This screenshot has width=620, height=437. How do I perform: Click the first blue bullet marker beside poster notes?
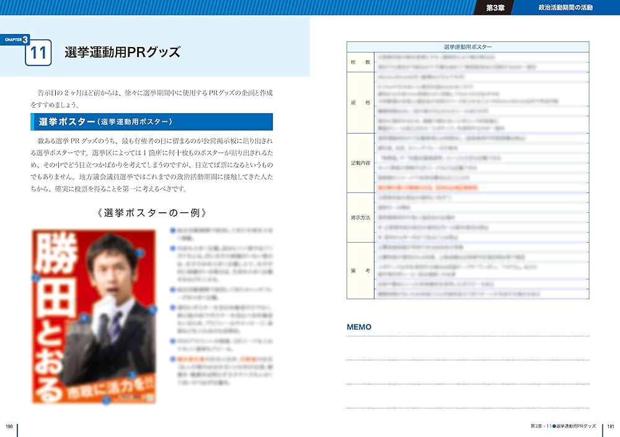pos(171,231)
